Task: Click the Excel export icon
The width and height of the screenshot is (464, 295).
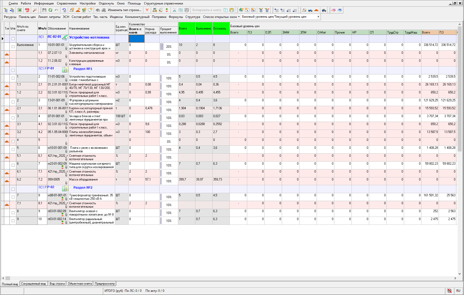Action: point(20,10)
